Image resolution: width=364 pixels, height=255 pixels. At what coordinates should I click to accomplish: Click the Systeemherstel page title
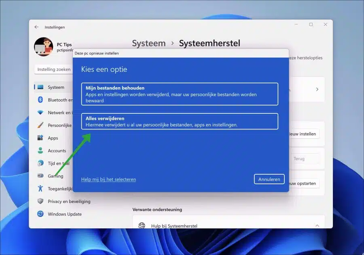210,43
